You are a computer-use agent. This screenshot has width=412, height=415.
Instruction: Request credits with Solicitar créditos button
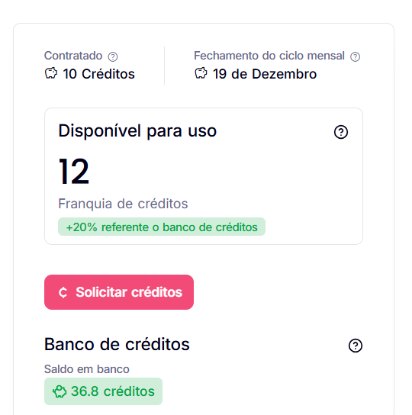[119, 292]
